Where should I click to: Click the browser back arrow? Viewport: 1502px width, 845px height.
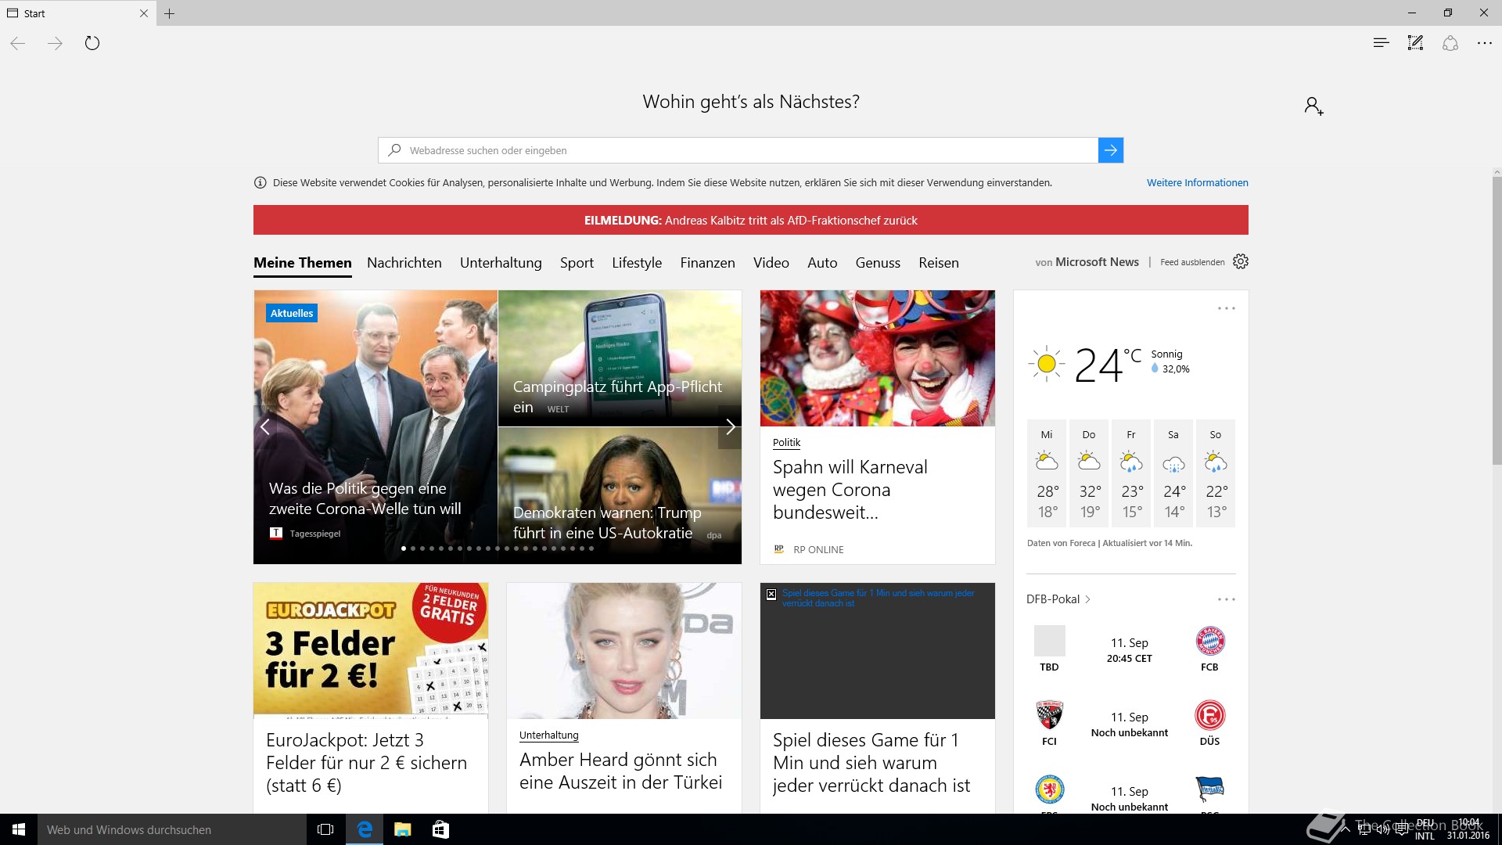[18, 43]
